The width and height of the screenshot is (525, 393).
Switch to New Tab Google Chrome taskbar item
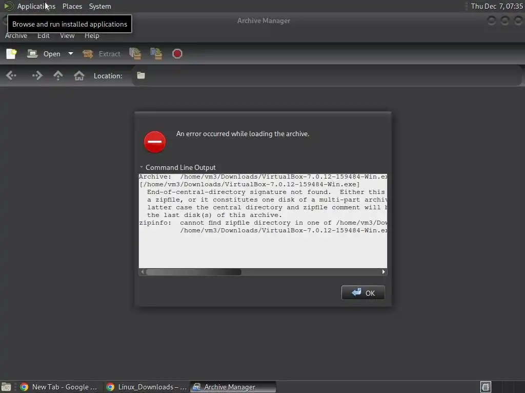click(58, 387)
